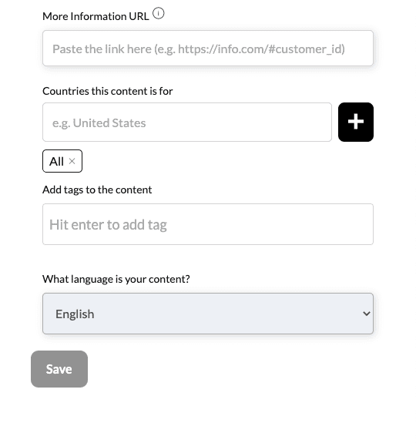
Task: Click the More Information URL label
Action: tap(96, 16)
